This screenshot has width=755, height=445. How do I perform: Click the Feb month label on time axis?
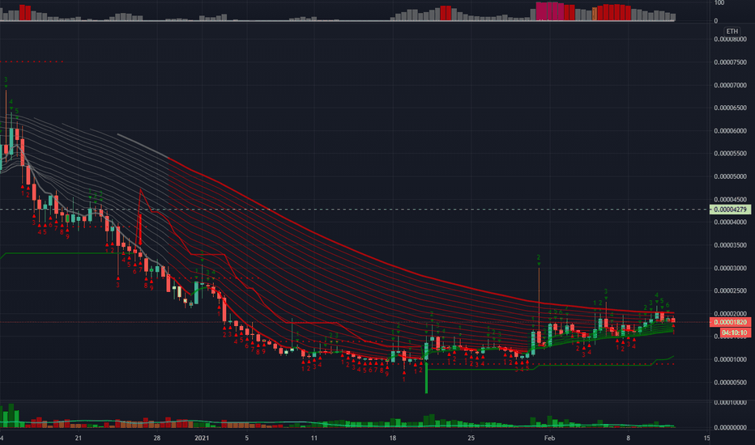(549, 438)
